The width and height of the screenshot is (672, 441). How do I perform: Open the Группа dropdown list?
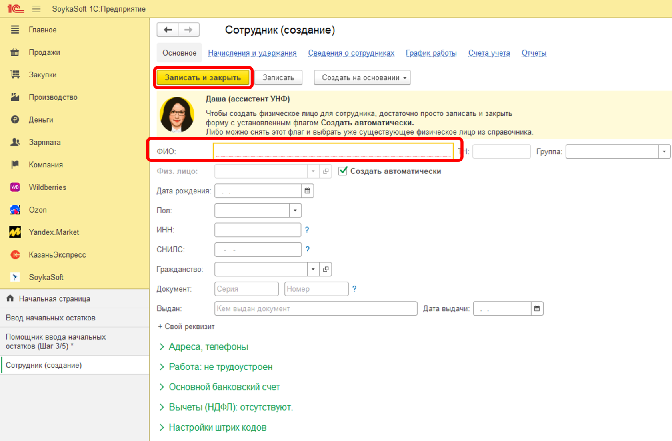coord(664,151)
